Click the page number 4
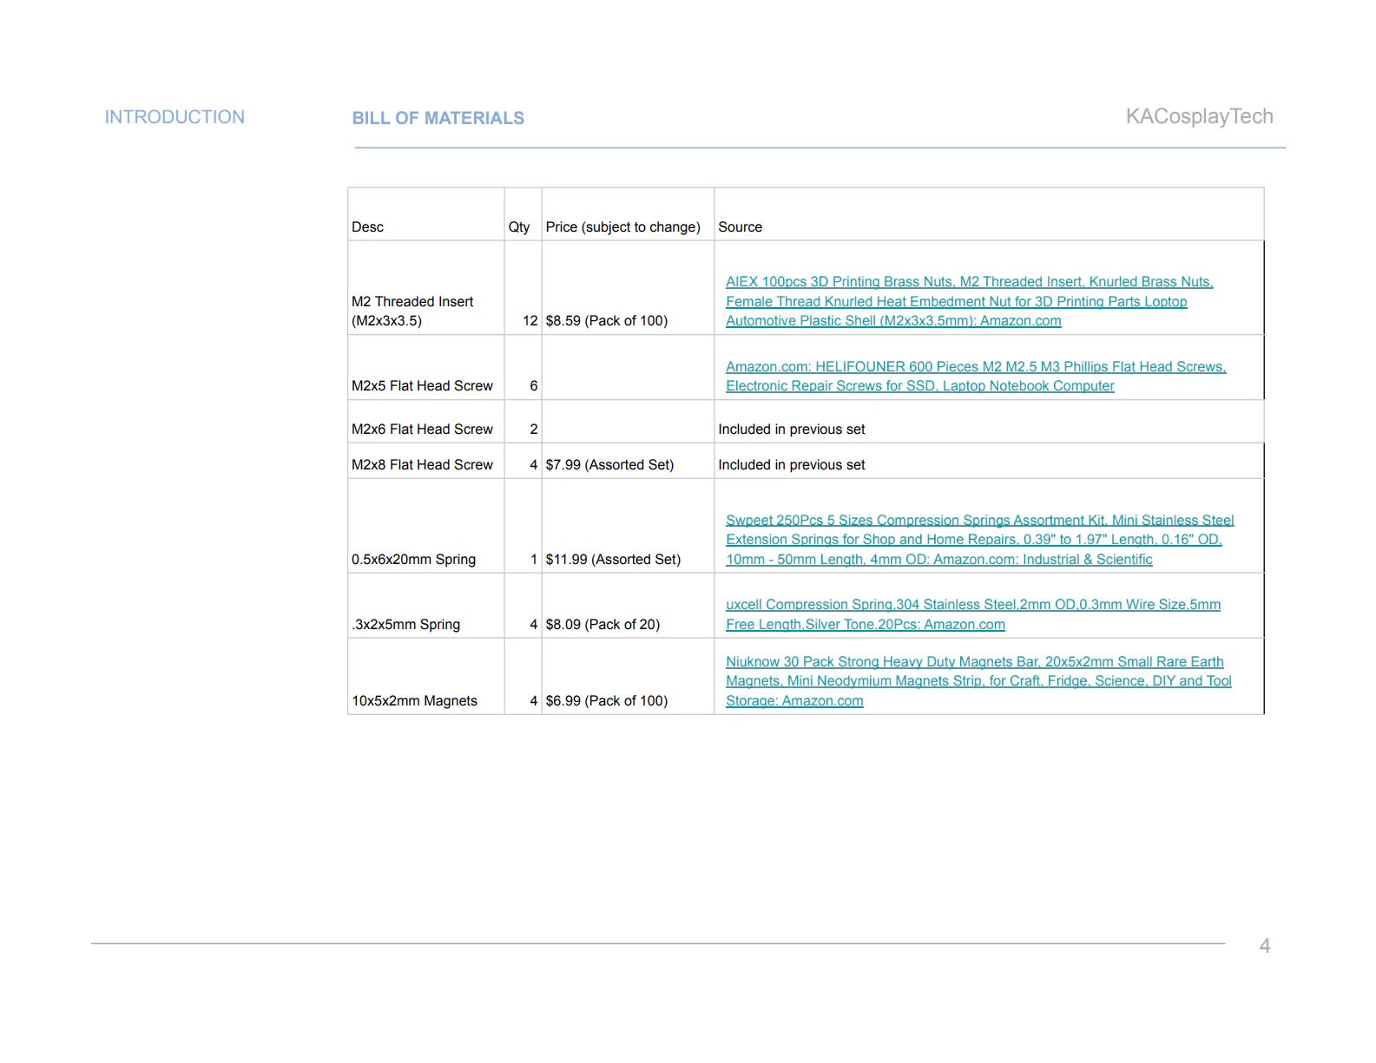The height and width of the screenshot is (1063, 1376). pos(1265,946)
